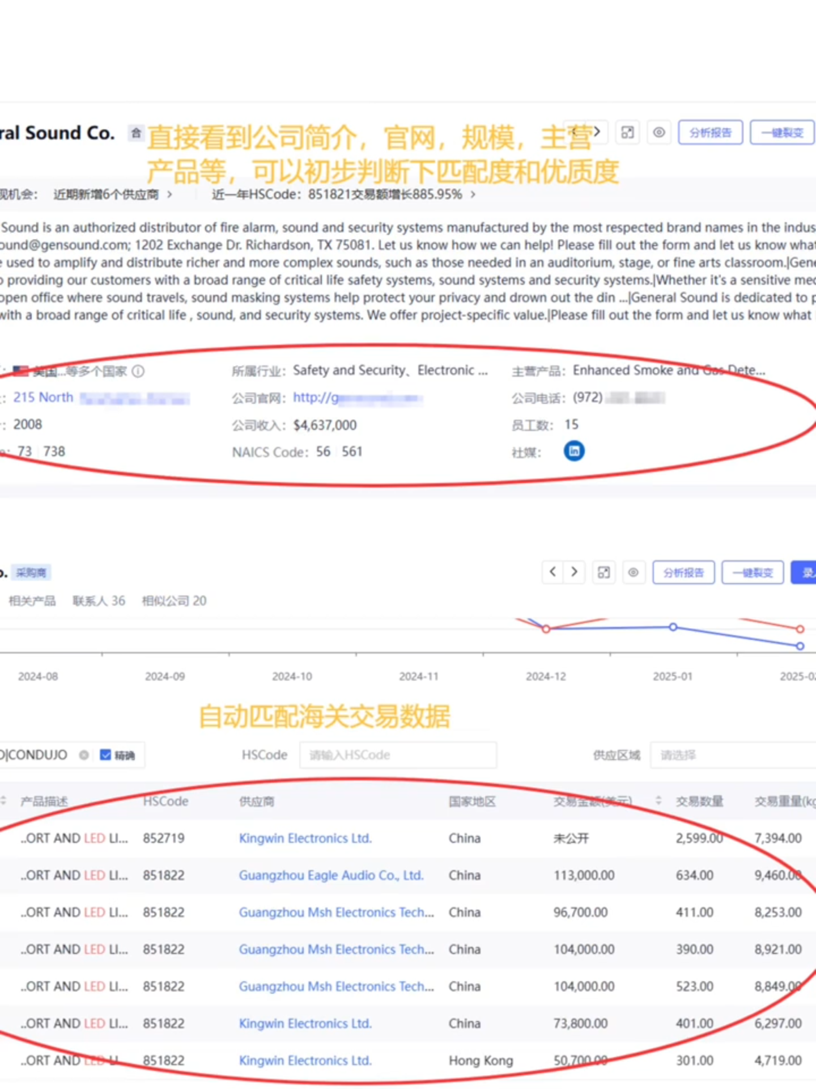Sort by the 交易数量 column
The image size is (816, 1089).
click(x=699, y=801)
